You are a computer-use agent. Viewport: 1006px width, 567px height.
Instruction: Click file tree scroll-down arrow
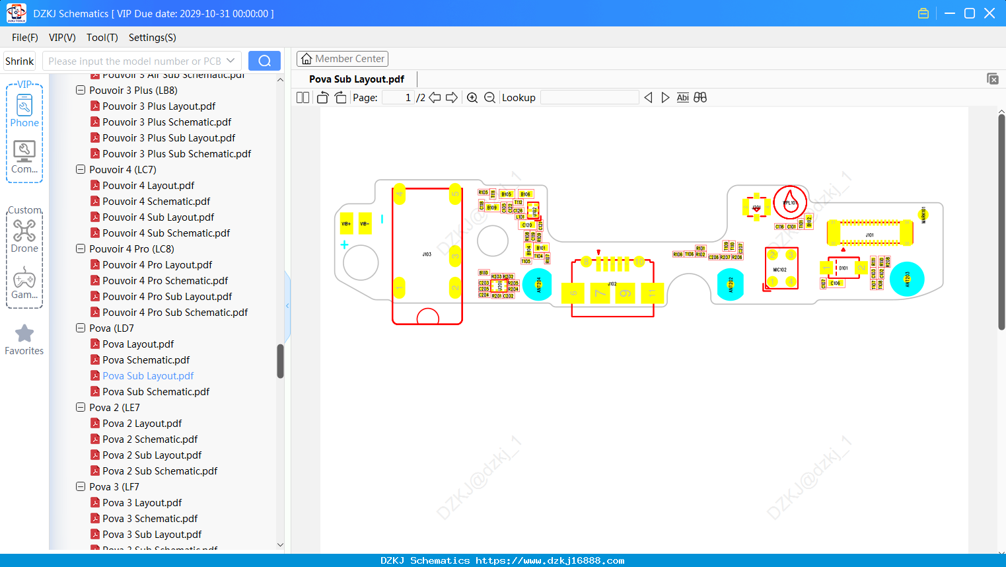coord(280,545)
